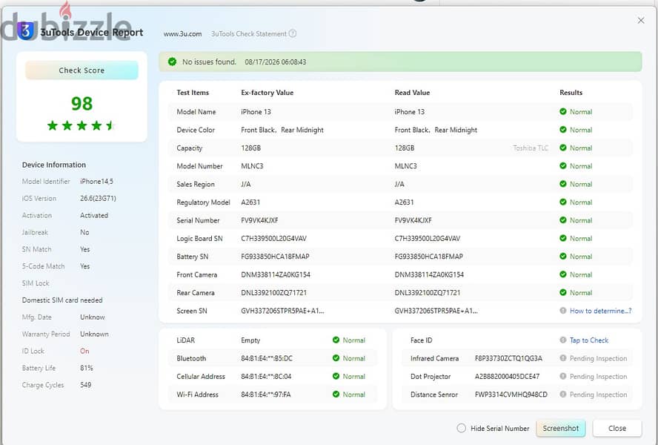The image size is (658, 445).
Task: Click the star rating under score 98
Action: (x=82, y=125)
